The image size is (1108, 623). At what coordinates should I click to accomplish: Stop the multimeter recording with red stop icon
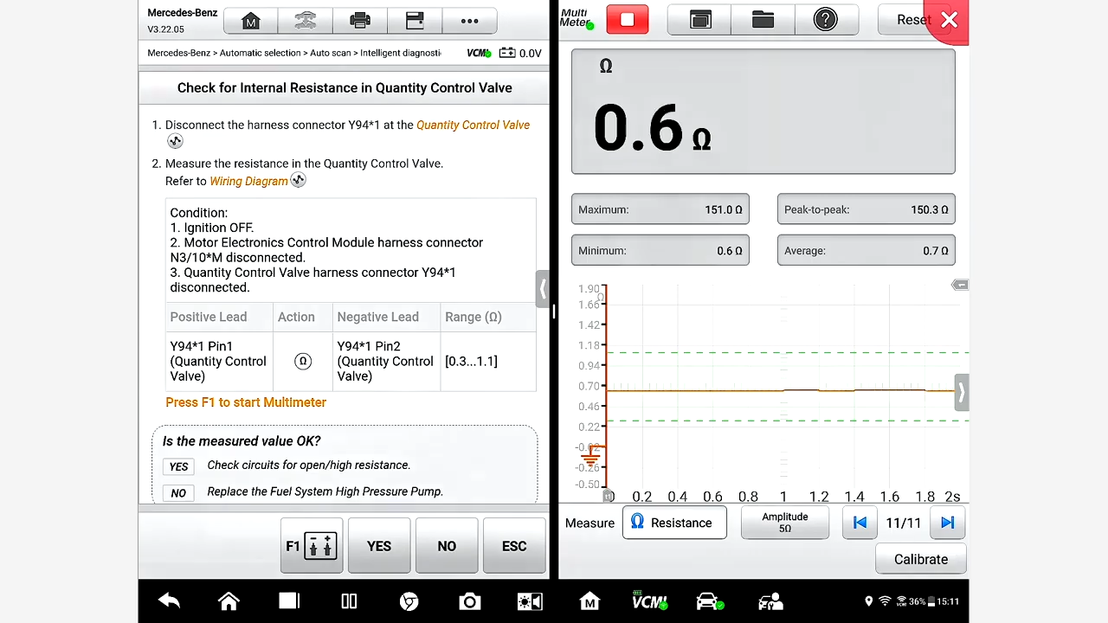click(x=627, y=19)
